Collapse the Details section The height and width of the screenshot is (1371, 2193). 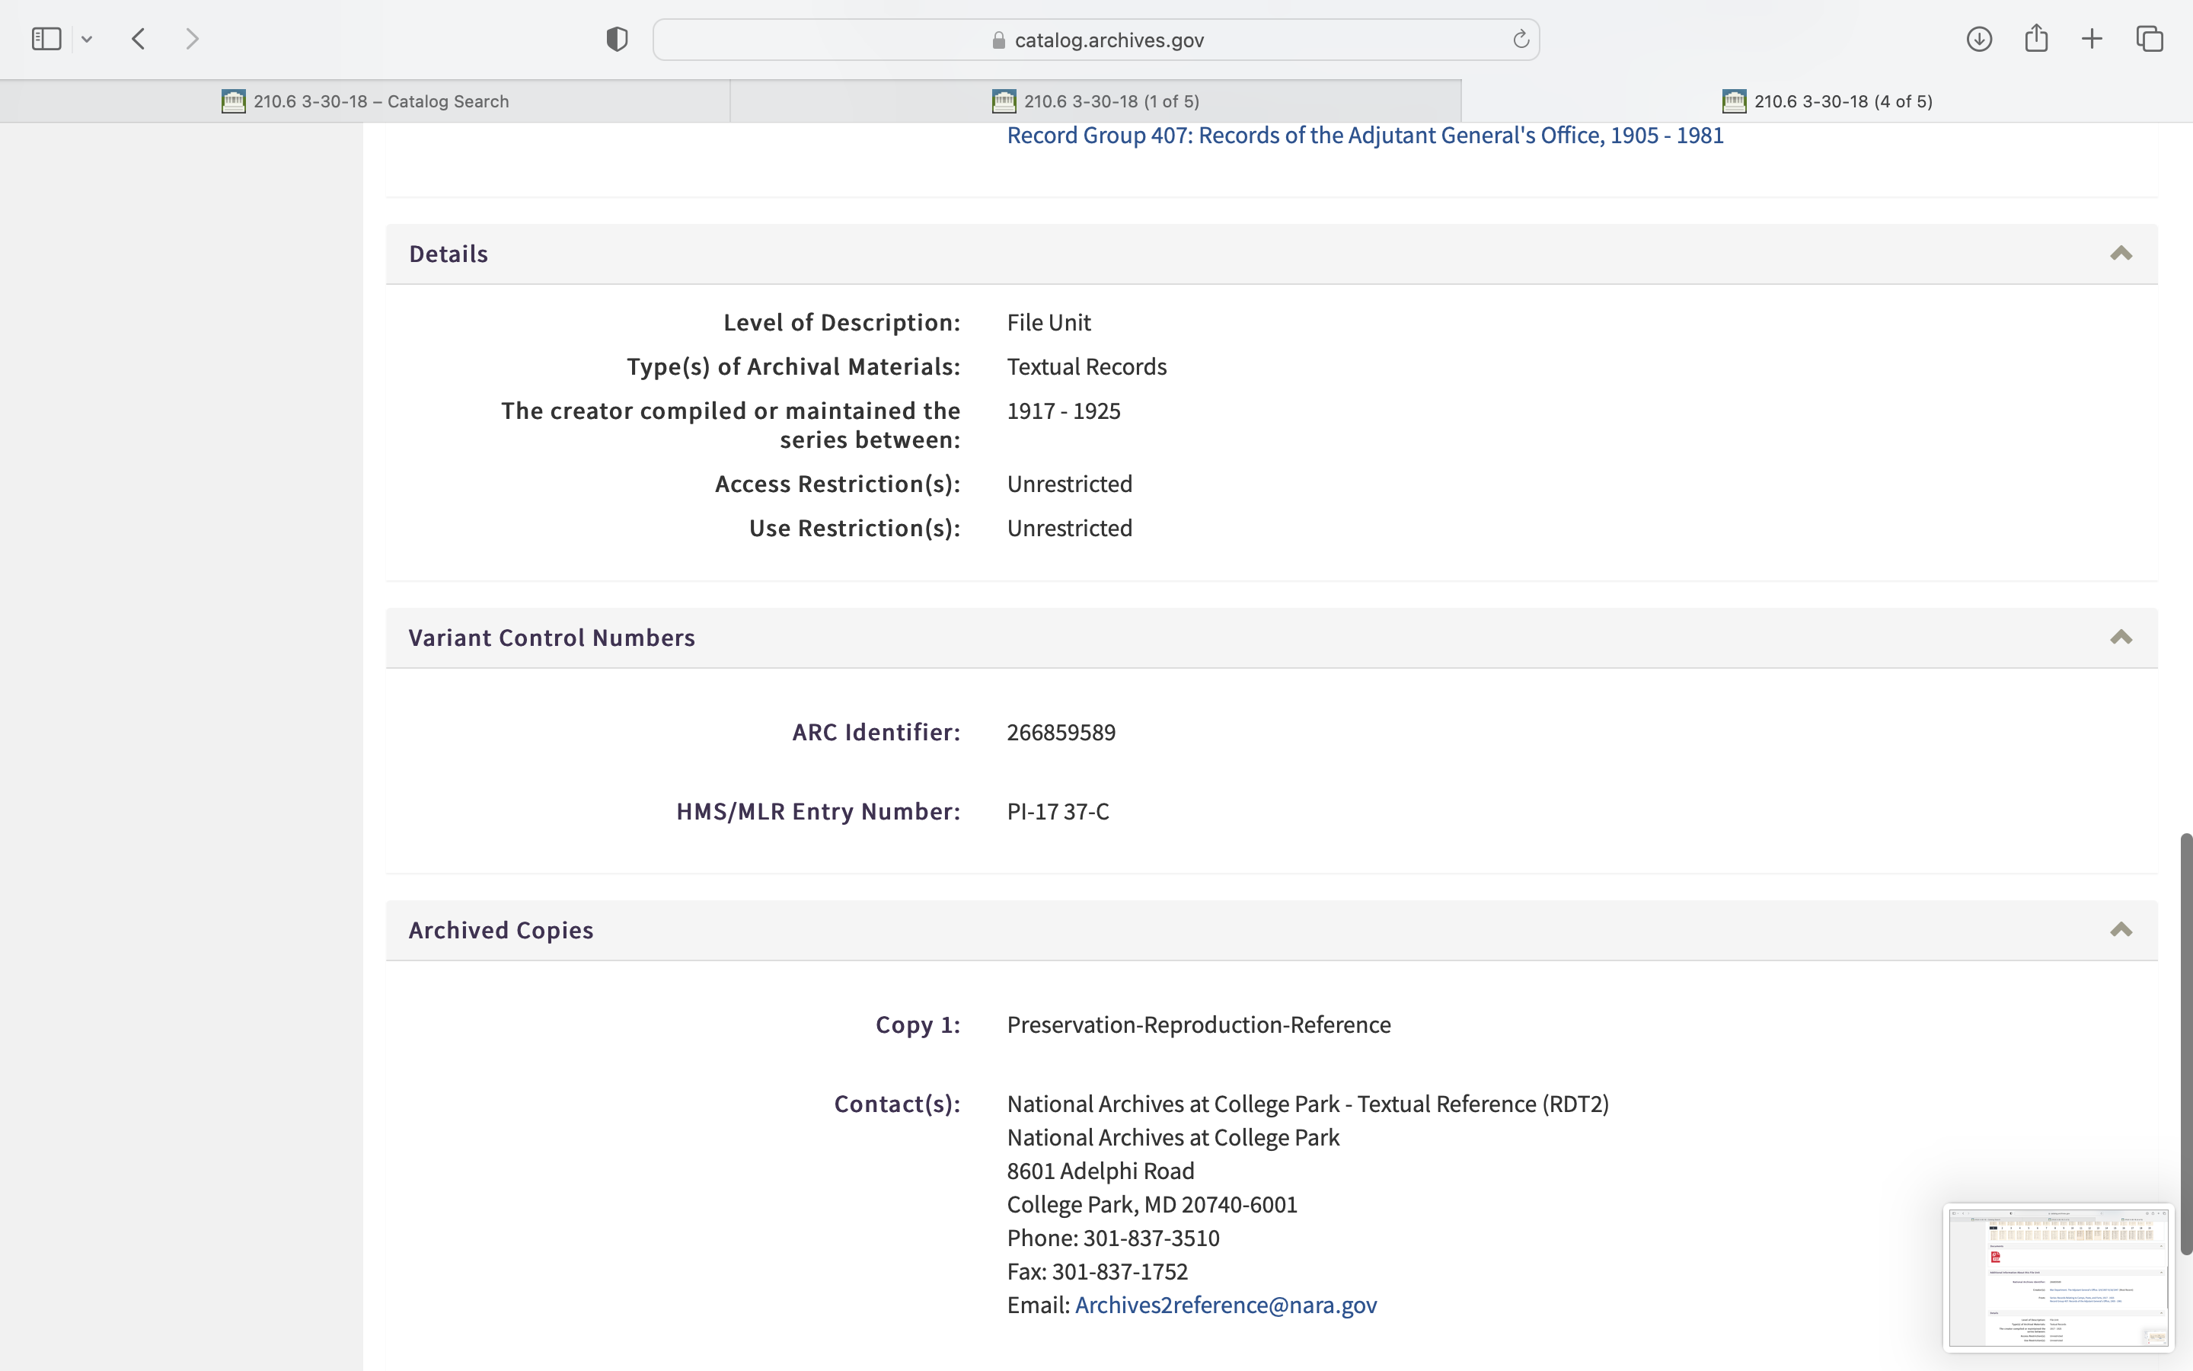(2121, 254)
